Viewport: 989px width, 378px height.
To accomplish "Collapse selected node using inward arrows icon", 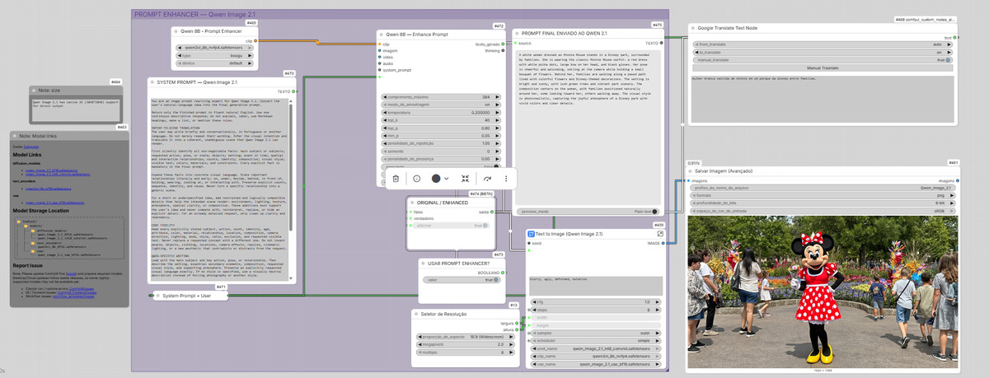I will point(466,179).
